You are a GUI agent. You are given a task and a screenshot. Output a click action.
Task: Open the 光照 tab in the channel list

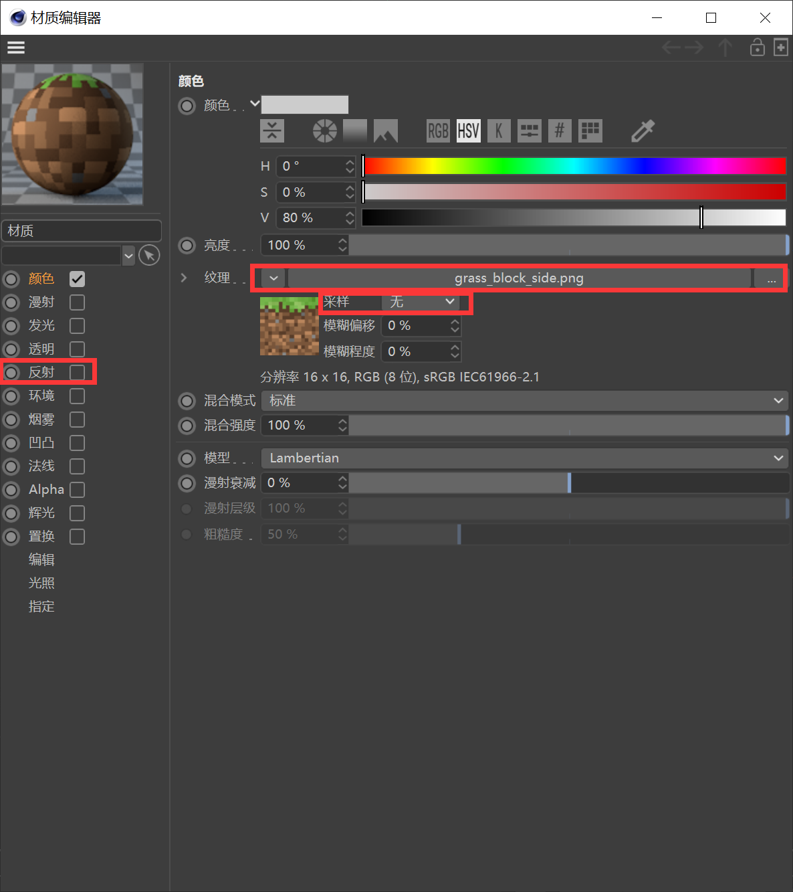pos(41,584)
